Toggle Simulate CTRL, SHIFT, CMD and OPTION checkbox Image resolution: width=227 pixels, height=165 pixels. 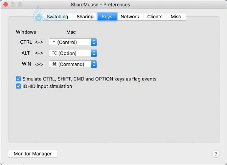click(x=19, y=79)
